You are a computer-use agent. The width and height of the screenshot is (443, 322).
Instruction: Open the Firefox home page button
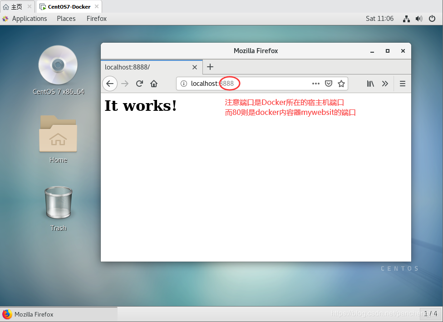click(x=154, y=84)
